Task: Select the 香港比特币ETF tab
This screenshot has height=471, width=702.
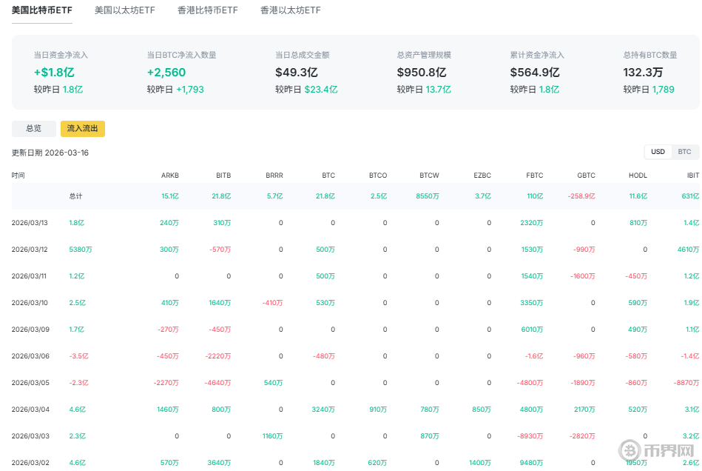Action: (207, 10)
